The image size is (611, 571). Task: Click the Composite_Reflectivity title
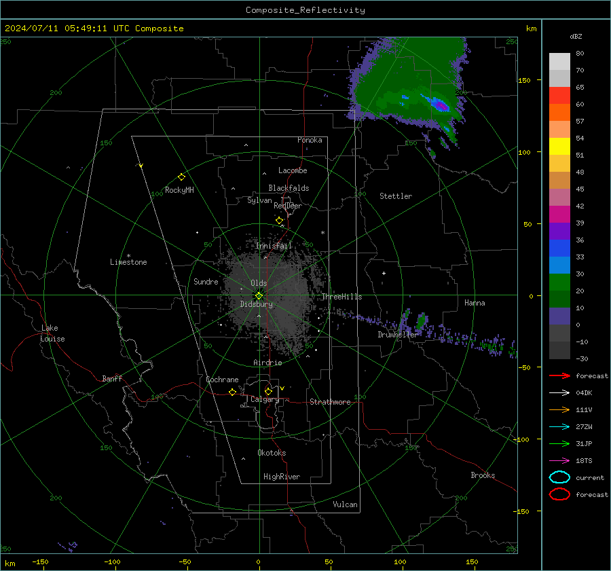tap(305, 10)
